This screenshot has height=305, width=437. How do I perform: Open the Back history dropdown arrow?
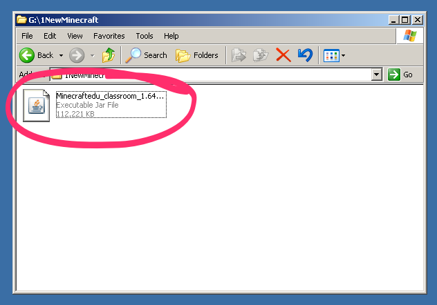point(61,55)
